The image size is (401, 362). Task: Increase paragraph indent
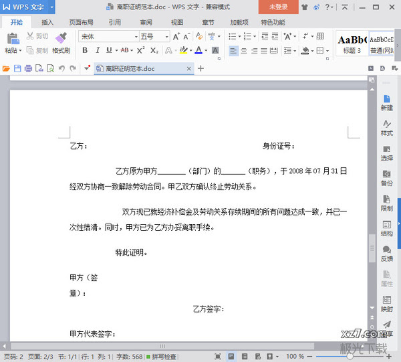point(275,36)
